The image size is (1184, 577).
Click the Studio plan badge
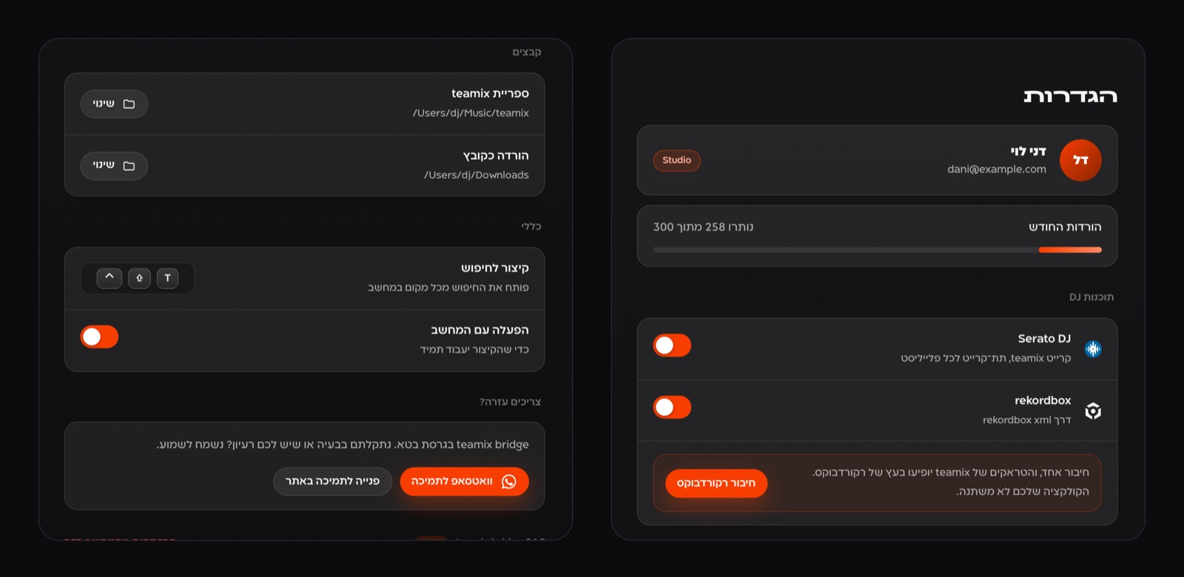676,161
